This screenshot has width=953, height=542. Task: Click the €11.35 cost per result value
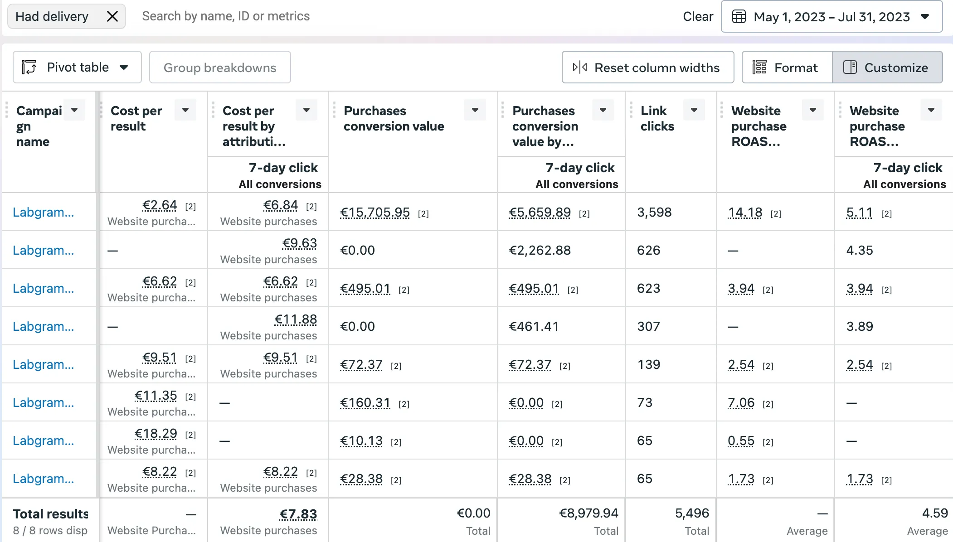(156, 396)
